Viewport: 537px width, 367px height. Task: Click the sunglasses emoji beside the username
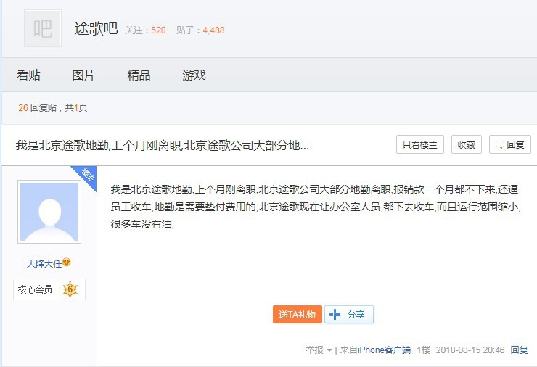point(67,263)
